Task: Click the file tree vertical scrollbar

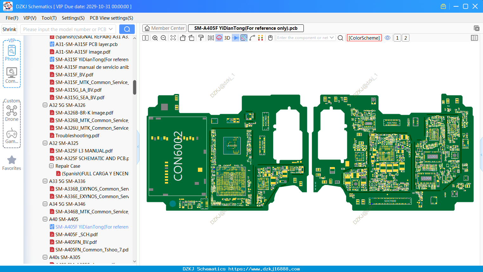Action: [x=134, y=87]
